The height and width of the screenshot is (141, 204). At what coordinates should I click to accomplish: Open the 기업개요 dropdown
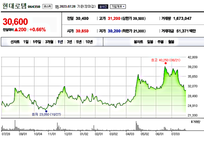click(118, 7)
